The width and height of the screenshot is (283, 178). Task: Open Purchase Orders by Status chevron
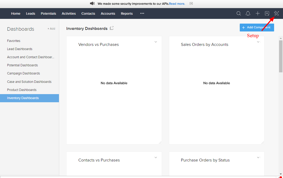[x=258, y=158]
